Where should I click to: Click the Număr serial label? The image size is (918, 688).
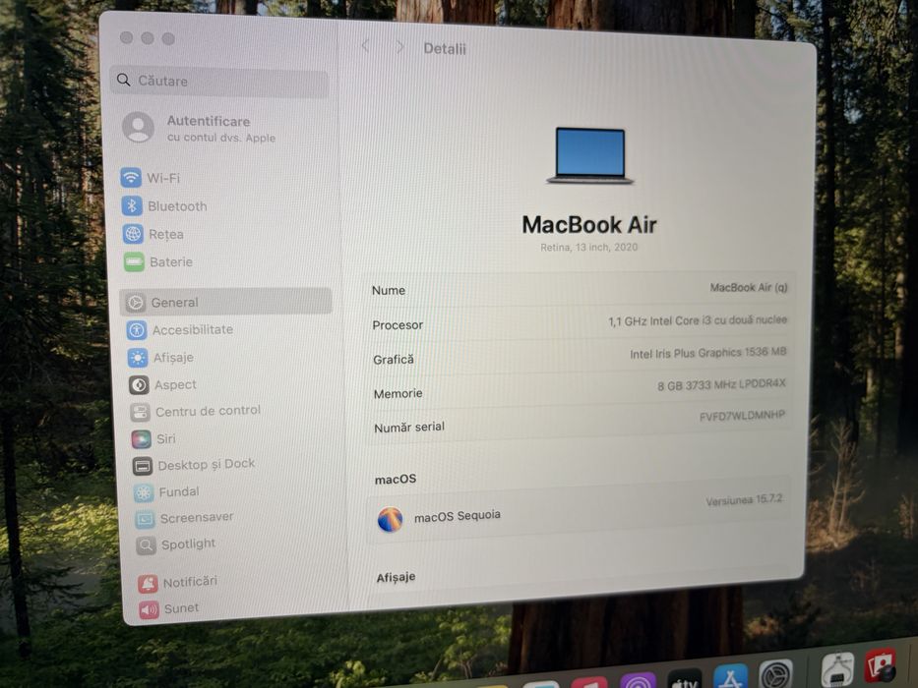click(409, 428)
